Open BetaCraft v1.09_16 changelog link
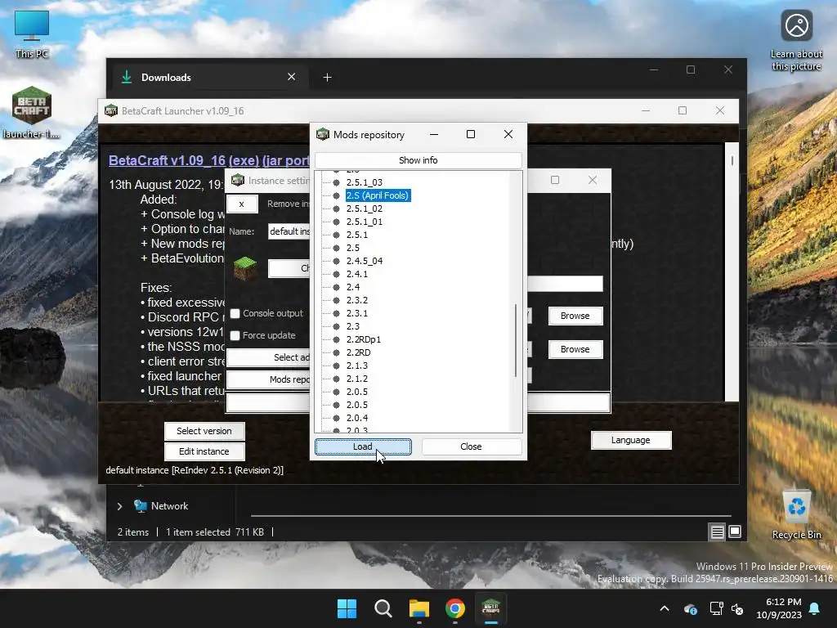 (208, 160)
